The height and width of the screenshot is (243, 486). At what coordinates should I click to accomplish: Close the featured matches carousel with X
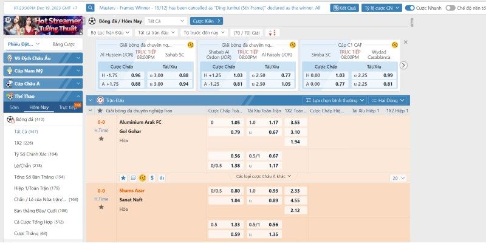pos(406,42)
